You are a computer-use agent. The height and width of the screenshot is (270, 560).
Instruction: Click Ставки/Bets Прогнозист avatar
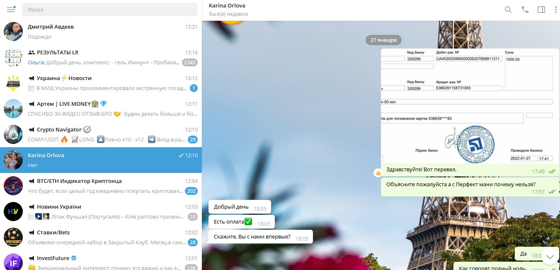(13, 237)
